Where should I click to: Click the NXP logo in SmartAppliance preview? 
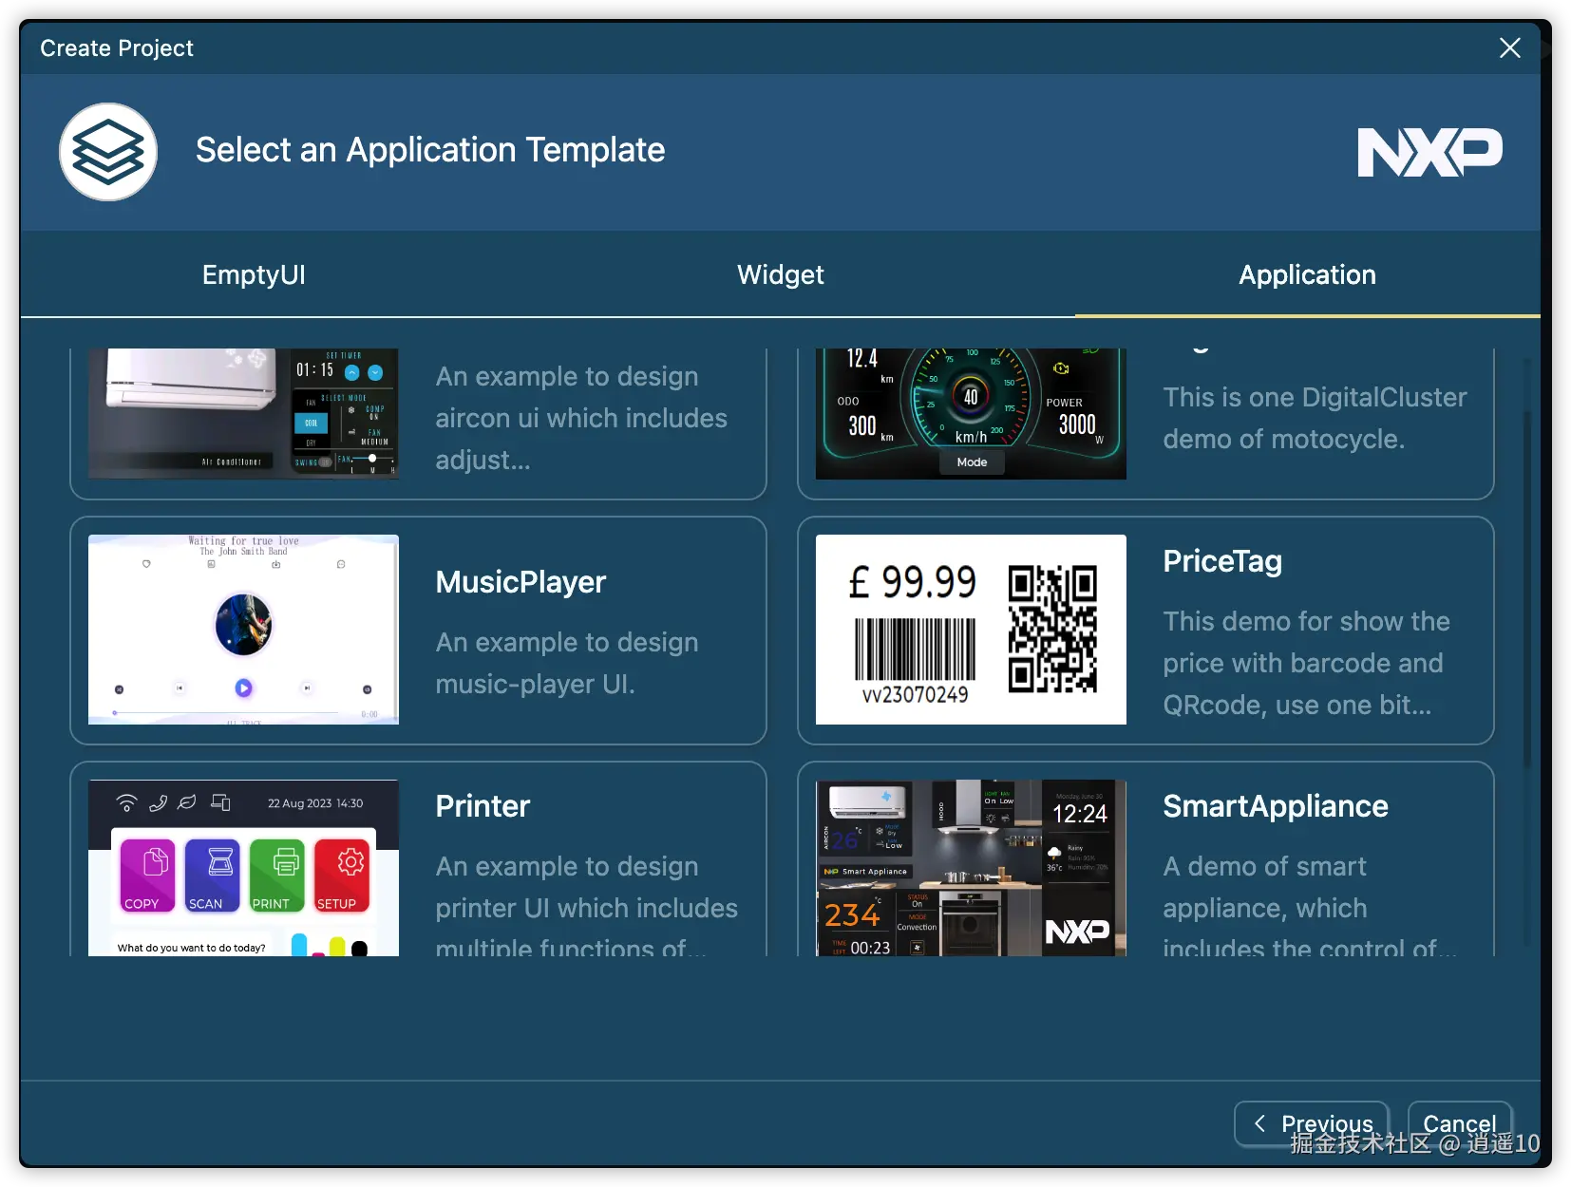coord(1077,932)
